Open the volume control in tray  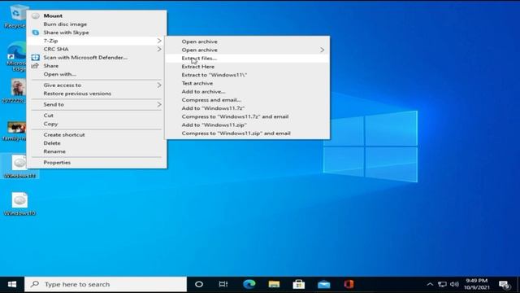click(454, 284)
